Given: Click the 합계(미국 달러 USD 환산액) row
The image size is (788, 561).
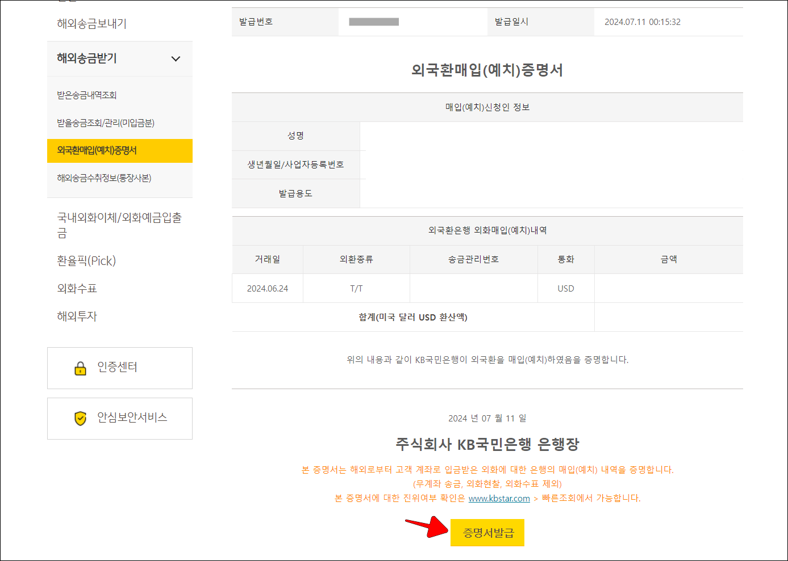Looking at the screenshot, I should (487, 317).
